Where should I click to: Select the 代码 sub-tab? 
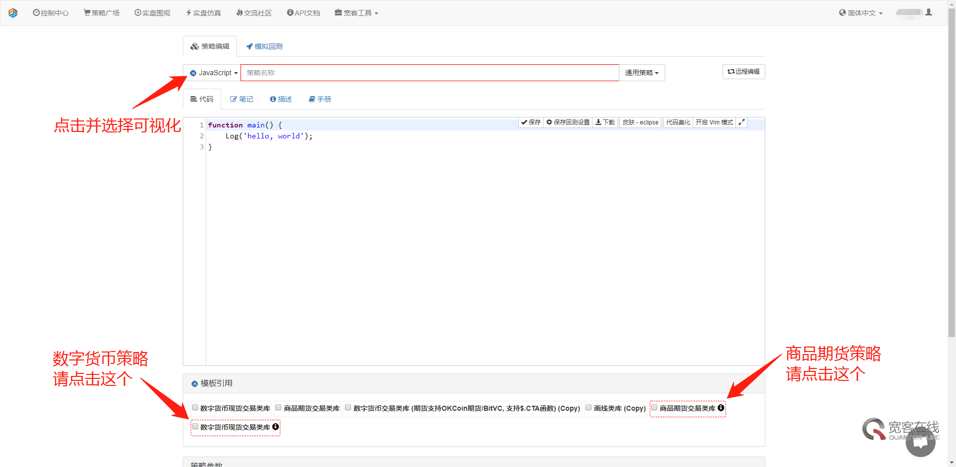pos(202,99)
